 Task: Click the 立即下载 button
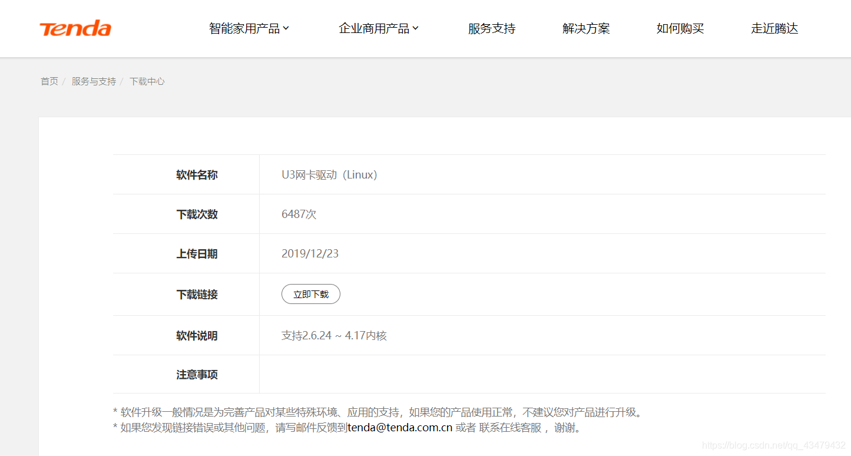(x=311, y=294)
